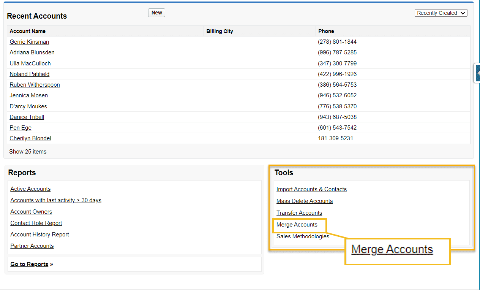Open the Gerrie Kinsman account record
Image resolution: width=480 pixels, height=290 pixels.
(29, 42)
